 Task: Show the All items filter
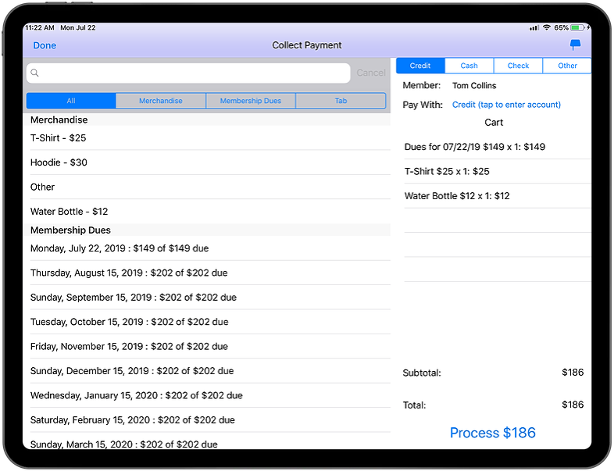pyautogui.click(x=71, y=101)
